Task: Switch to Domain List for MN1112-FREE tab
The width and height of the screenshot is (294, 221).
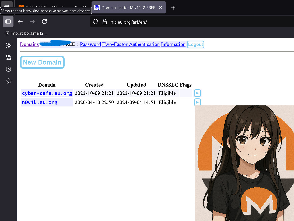Action: click(128, 8)
